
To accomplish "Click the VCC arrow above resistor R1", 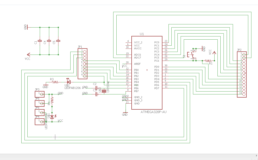I will pyautogui.click(x=214, y=53).
